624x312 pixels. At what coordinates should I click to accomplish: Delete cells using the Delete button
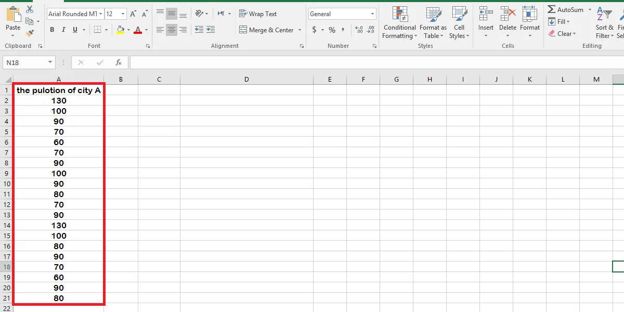[508, 22]
